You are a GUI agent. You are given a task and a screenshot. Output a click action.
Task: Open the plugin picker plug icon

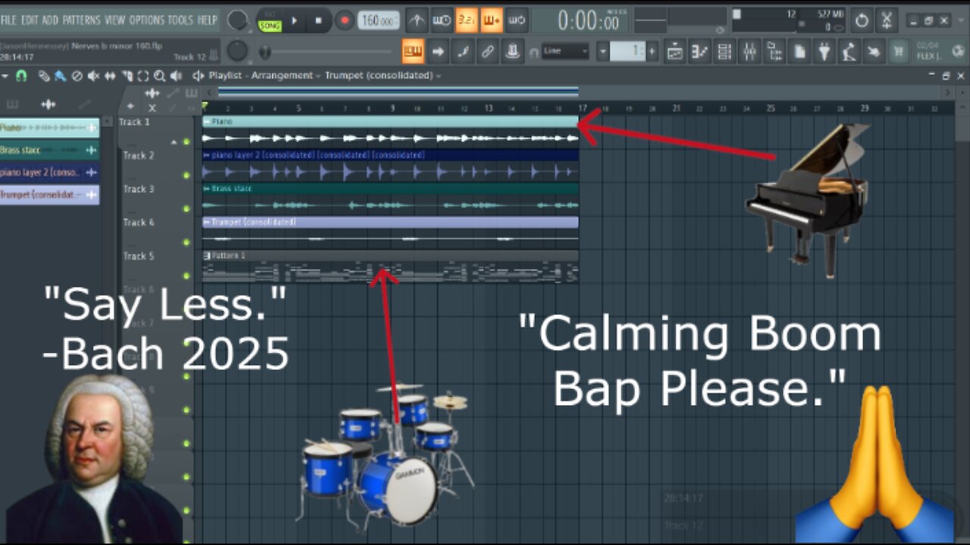(x=824, y=51)
